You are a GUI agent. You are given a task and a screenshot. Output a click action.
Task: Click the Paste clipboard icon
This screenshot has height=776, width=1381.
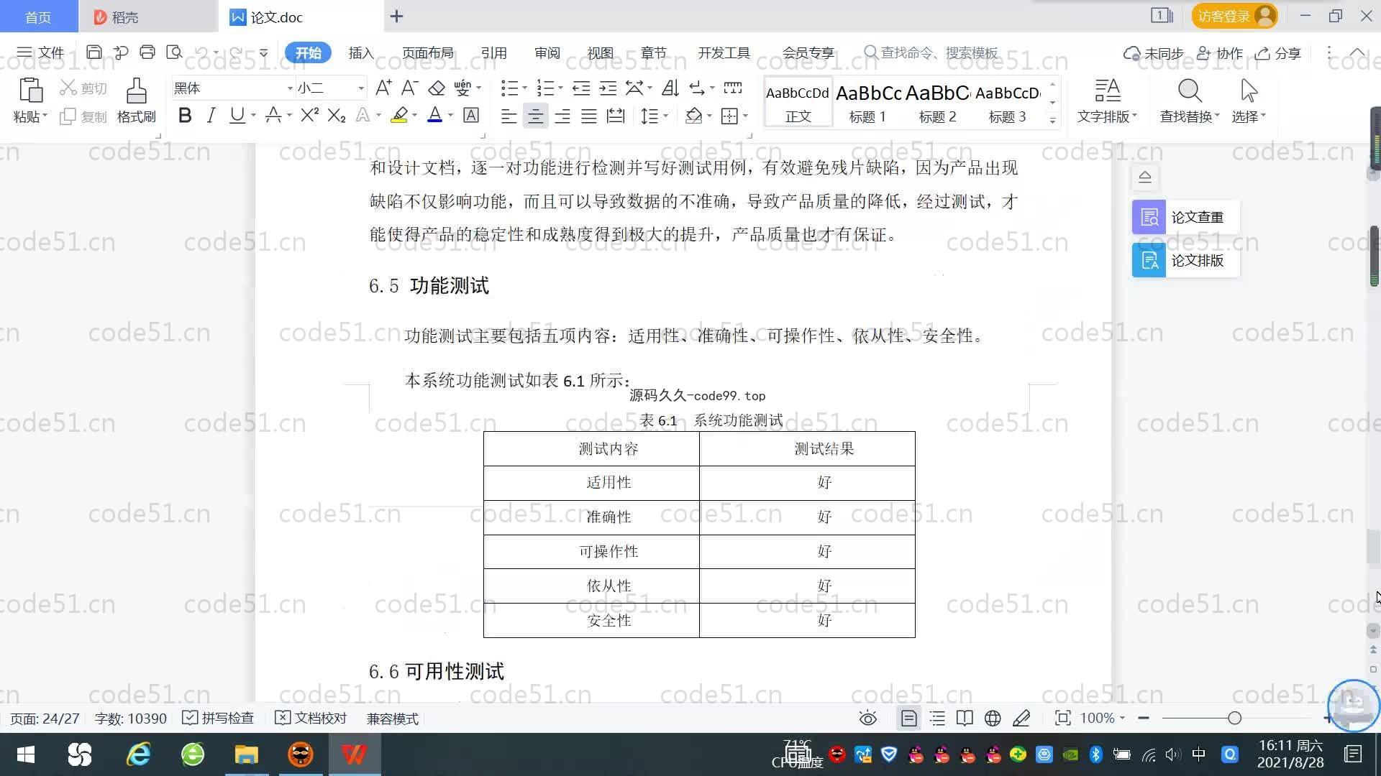[x=30, y=90]
